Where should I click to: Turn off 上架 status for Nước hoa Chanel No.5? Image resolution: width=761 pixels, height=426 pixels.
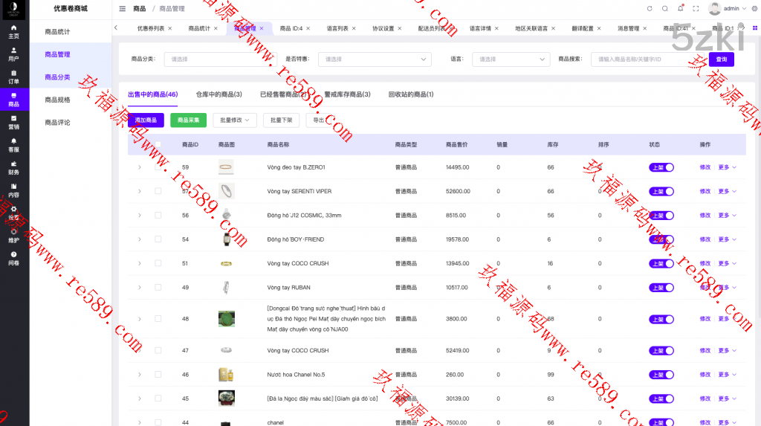[661, 375]
